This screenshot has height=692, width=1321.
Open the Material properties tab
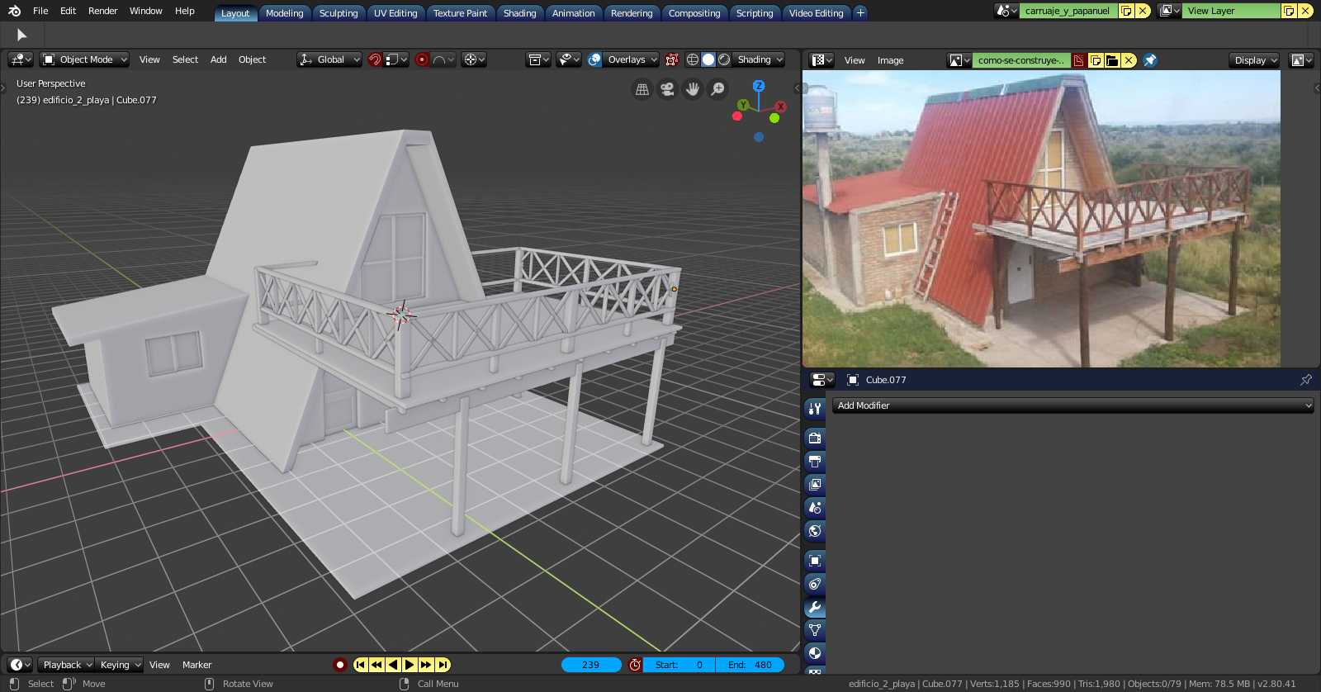(815, 653)
